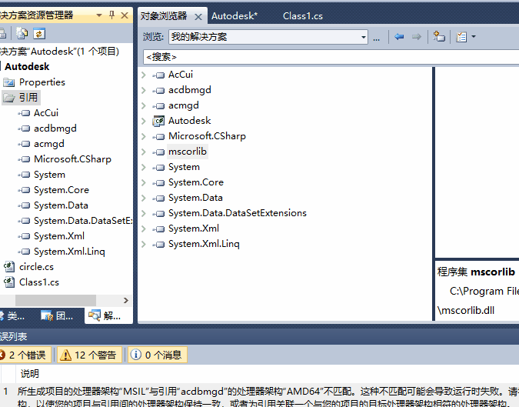The height and width of the screenshot is (407, 519).
Task: Expand the acmgd node in Object Browser
Action: [x=144, y=105]
